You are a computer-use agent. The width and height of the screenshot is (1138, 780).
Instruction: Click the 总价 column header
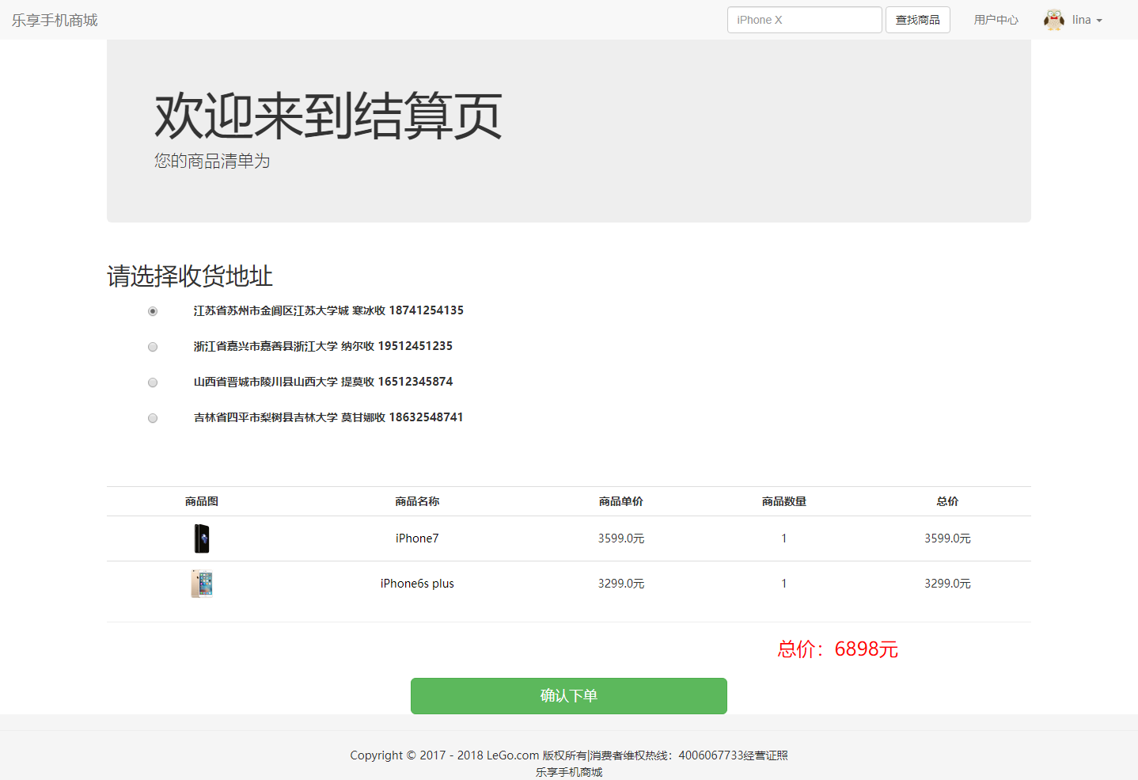(x=947, y=501)
